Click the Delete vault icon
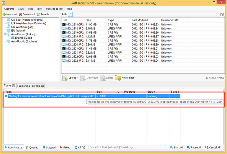Screen dimensions: 227x154 click(20, 14)
